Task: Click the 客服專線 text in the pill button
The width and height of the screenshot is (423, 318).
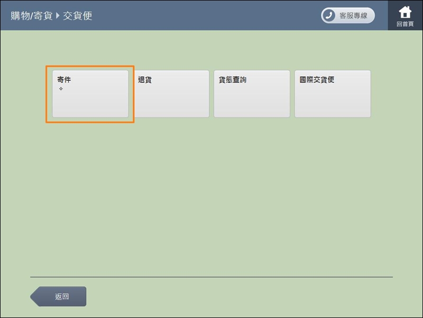Action: pos(354,15)
